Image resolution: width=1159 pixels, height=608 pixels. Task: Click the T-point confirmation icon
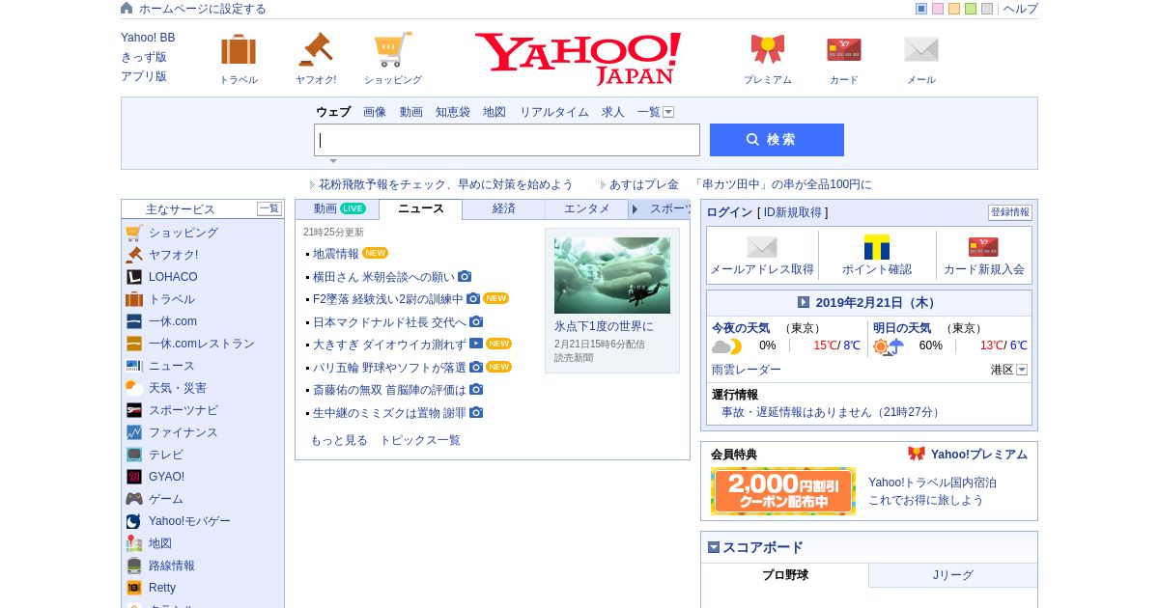(877, 247)
